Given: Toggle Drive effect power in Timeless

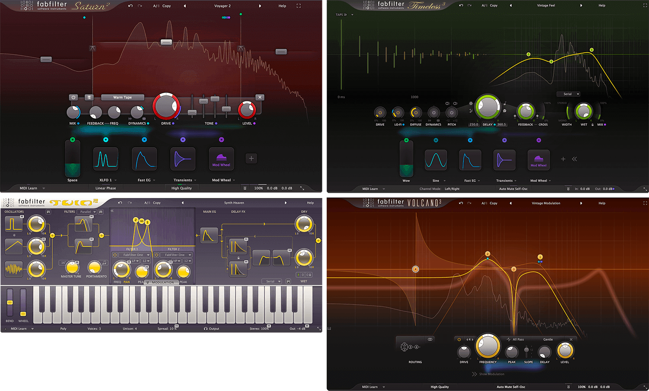Looking at the screenshot, I should point(380,113).
